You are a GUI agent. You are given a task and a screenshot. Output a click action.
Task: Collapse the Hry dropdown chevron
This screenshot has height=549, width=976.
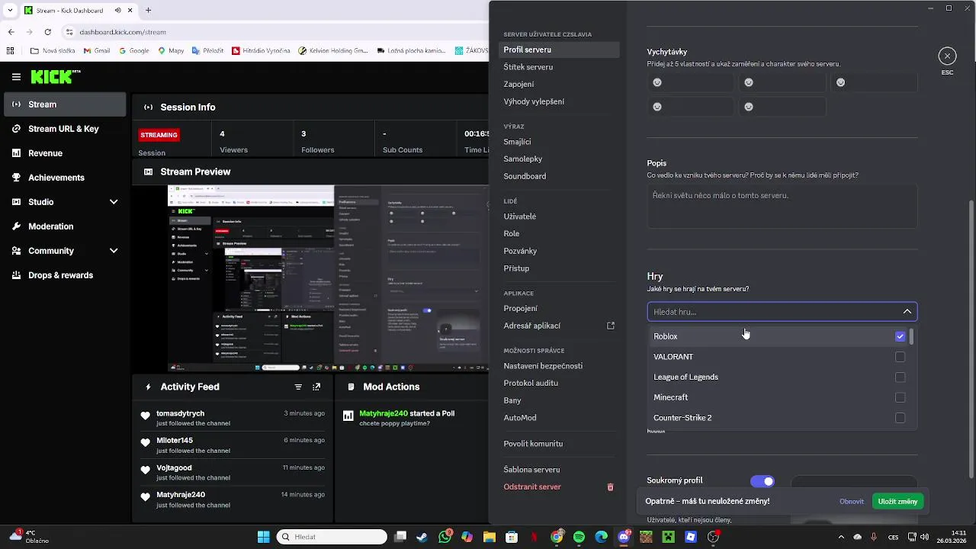[907, 312]
